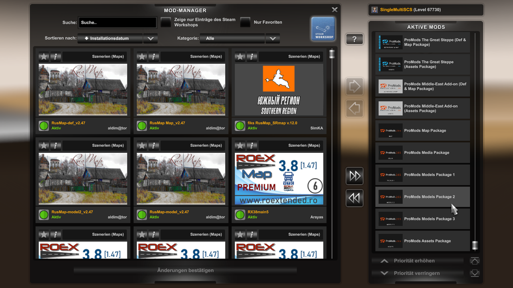The height and width of the screenshot is (288, 513).
Task: Click the 'RusMap-def_v2.47' mod name
Action: tap(69, 123)
